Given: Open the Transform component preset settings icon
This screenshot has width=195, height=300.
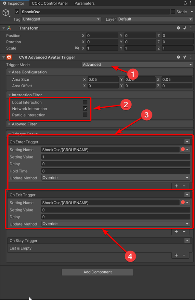Looking at the screenshot, I should pyautogui.click(x=185, y=28).
